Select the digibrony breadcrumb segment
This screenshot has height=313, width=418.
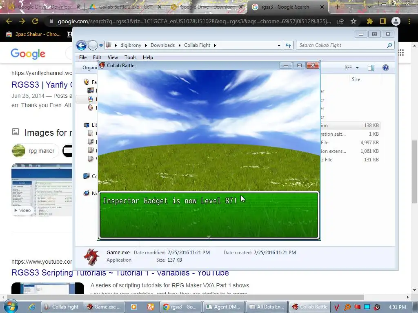[131, 45]
